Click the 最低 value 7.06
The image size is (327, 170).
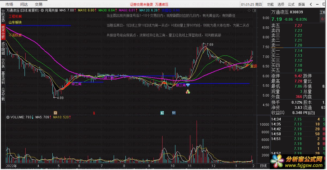click(298, 86)
